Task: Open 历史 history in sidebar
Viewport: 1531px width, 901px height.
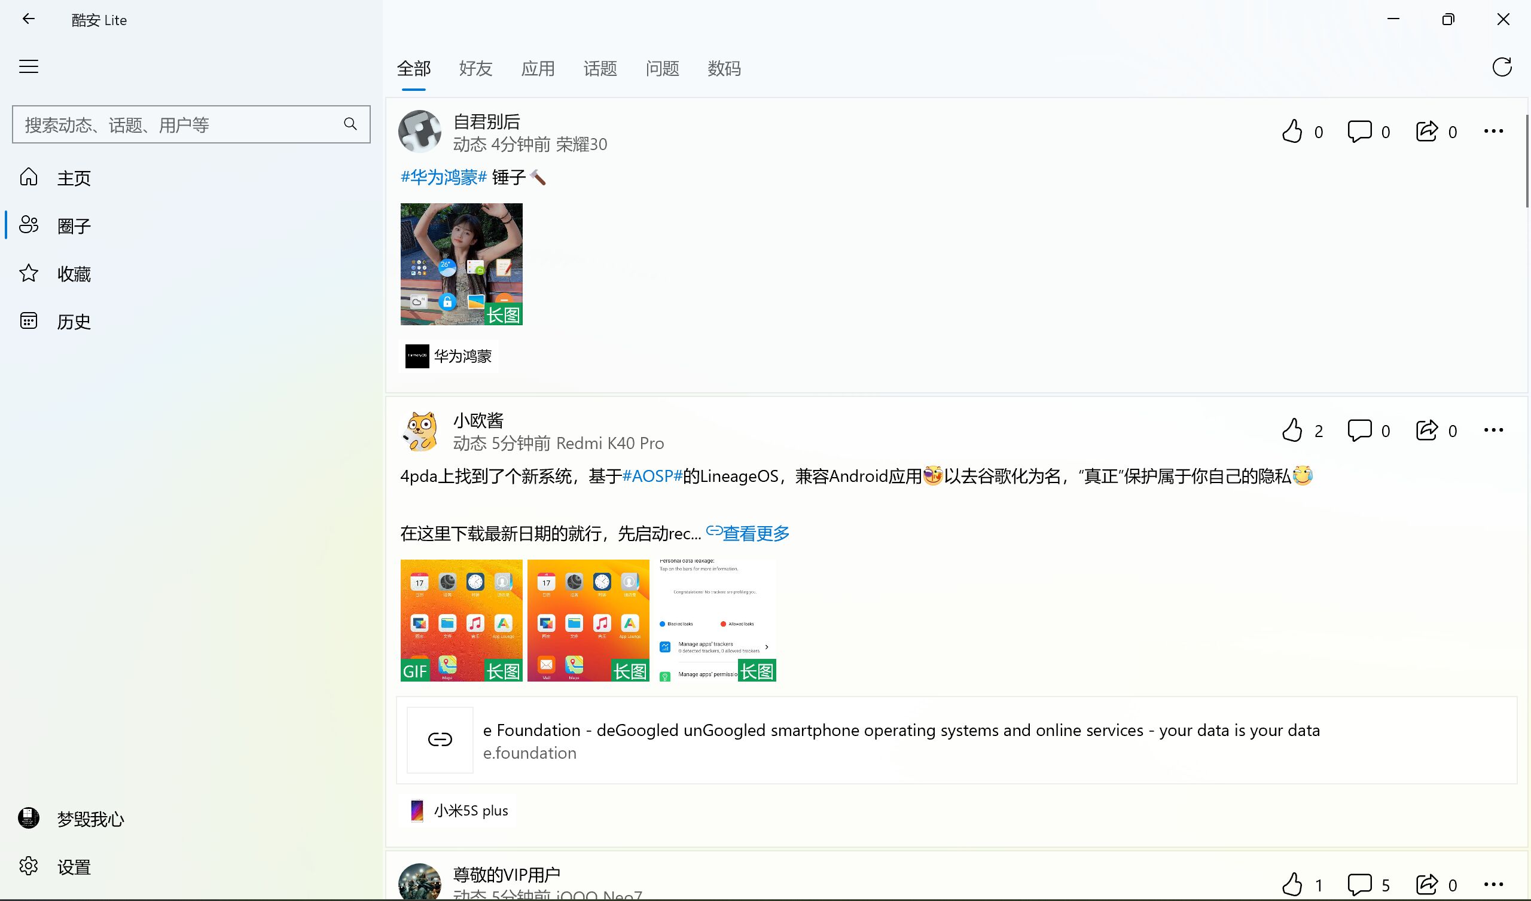Action: coord(191,321)
